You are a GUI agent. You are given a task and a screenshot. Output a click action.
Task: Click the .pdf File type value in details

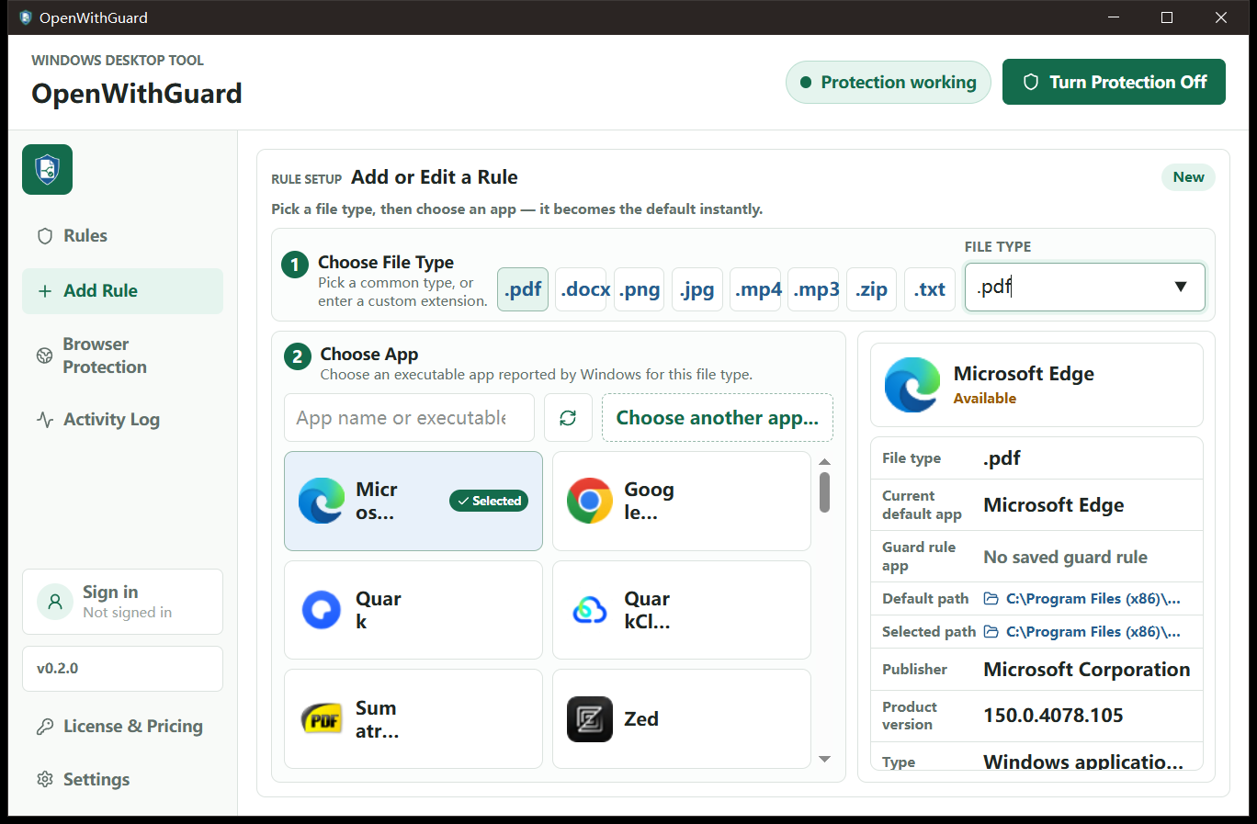point(1002,458)
